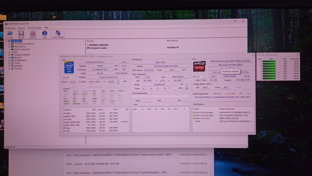The image size is (312, 176).
Task: Open the CPU #0 selector dropdown
Action: (68, 77)
